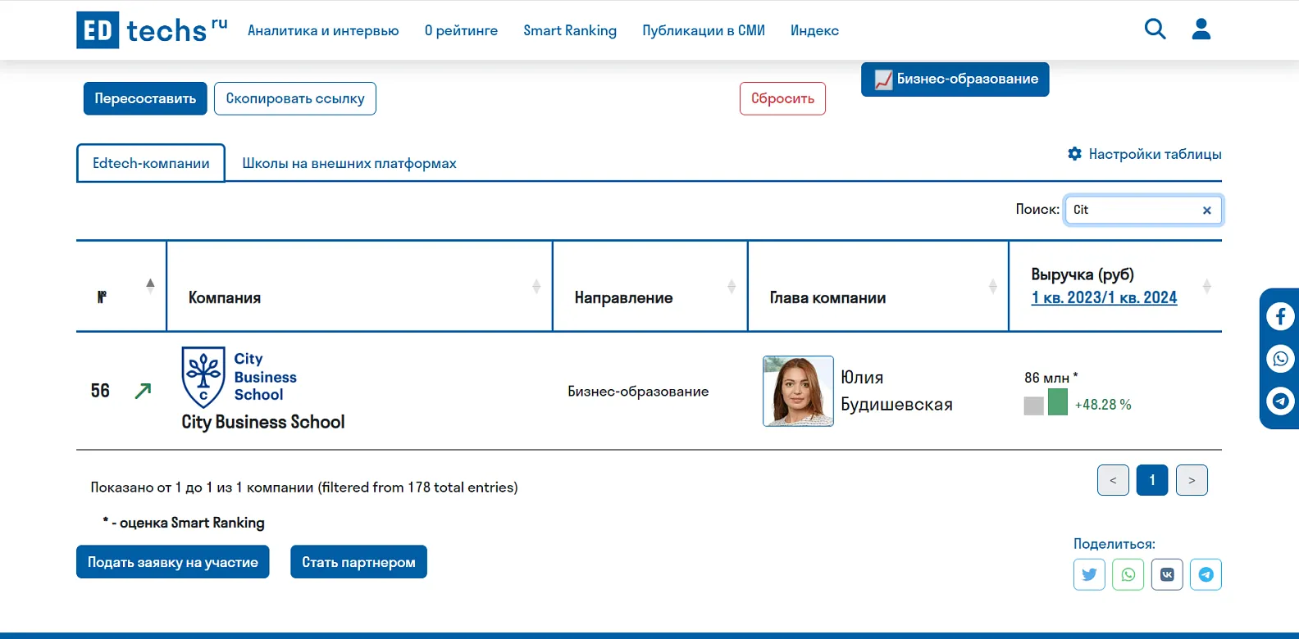The image size is (1299, 639).
Task: Go to previous page of results
Action: coord(1113,480)
